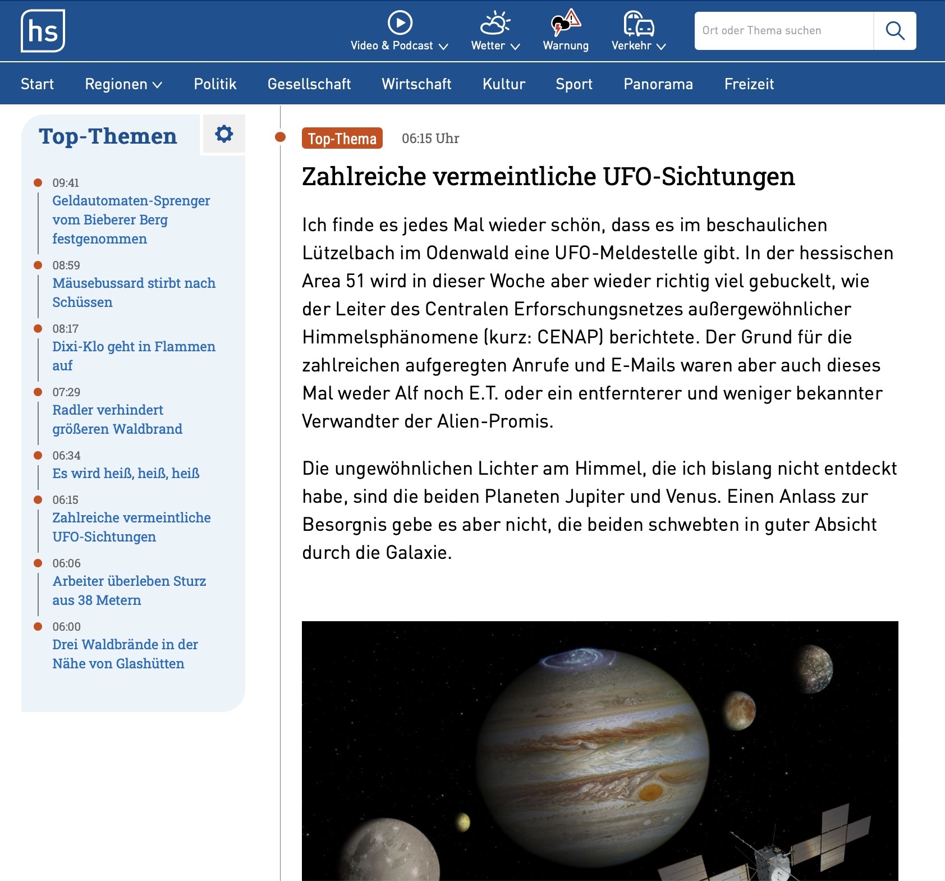
Task: Click the magnifier search button
Action: pyautogui.click(x=895, y=31)
